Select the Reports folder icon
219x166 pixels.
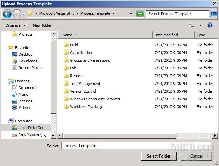66,76
